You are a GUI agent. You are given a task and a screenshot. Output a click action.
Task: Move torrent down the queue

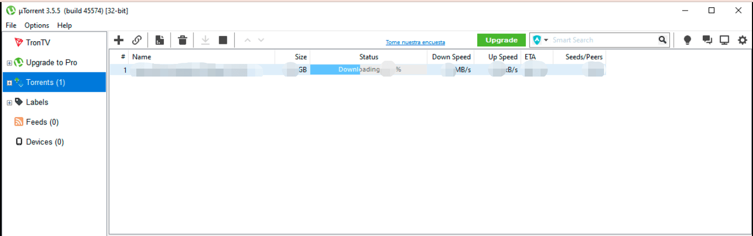click(261, 40)
